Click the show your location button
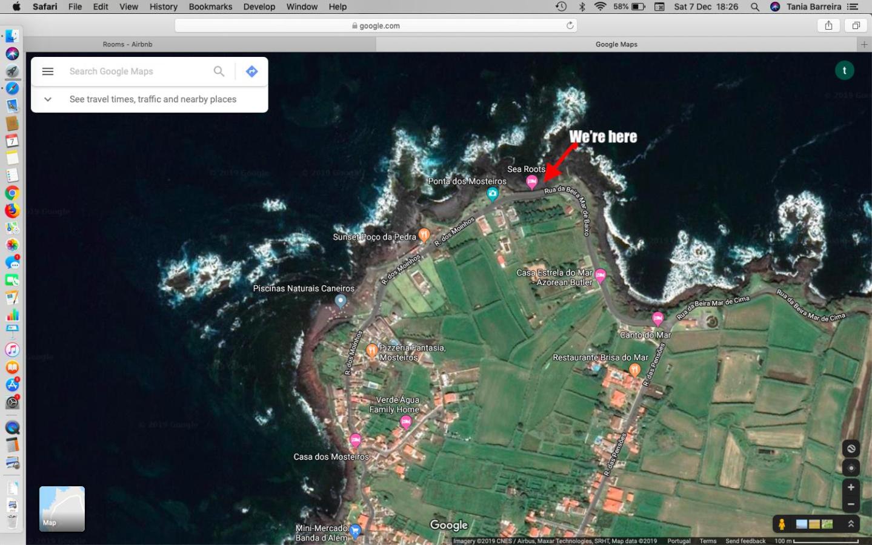872x545 pixels. (851, 467)
